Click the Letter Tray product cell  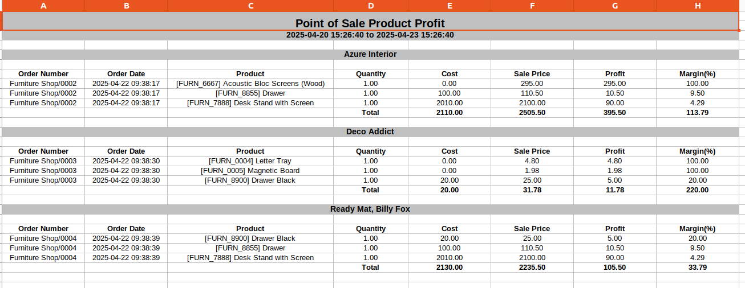click(x=250, y=161)
